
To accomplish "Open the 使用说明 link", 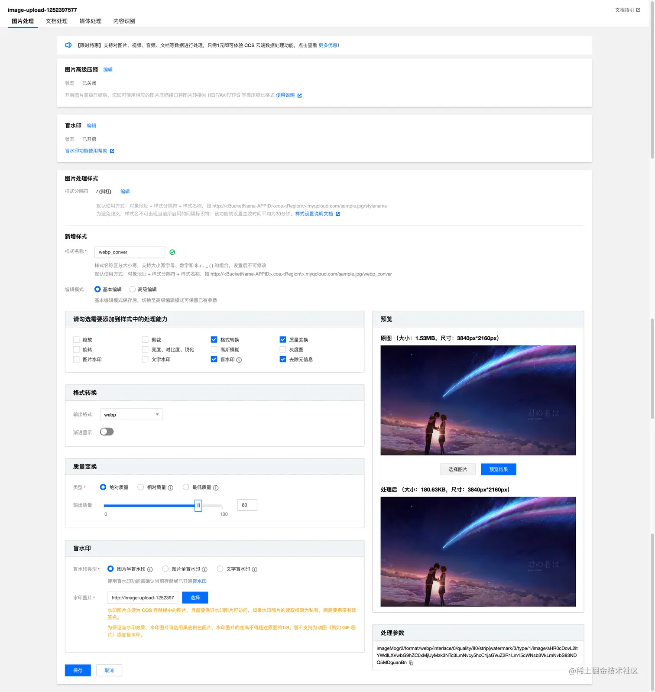I will (285, 95).
